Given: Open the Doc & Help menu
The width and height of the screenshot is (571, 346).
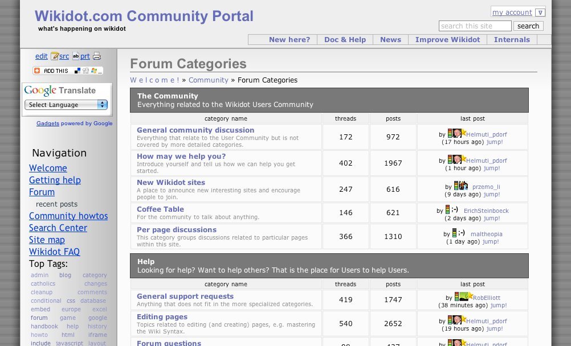Looking at the screenshot, I should click(345, 39).
